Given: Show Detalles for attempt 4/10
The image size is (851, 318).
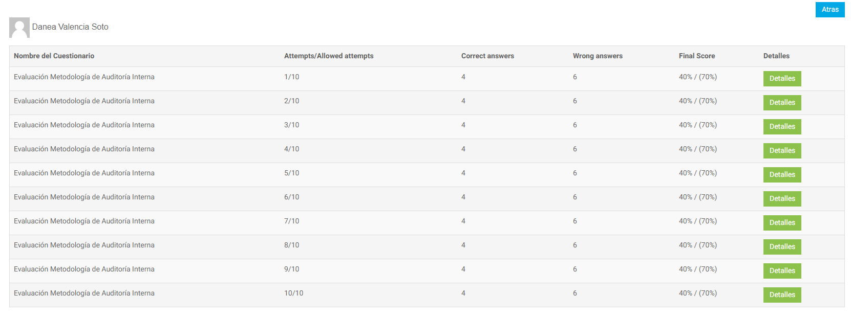Looking at the screenshot, I should click(782, 151).
